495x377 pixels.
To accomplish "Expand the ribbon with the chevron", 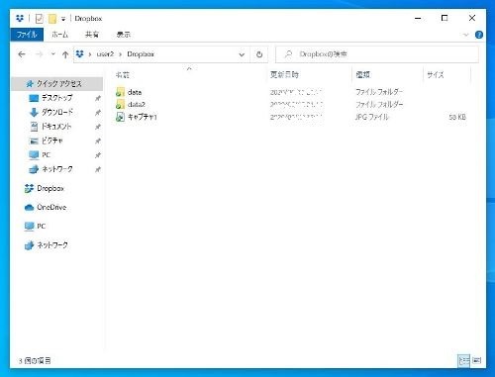I will pos(465,35).
